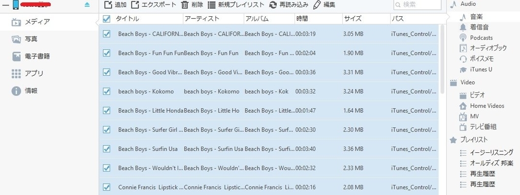
Task: Select the 00:02:04 duration cell
Action: 305,53
